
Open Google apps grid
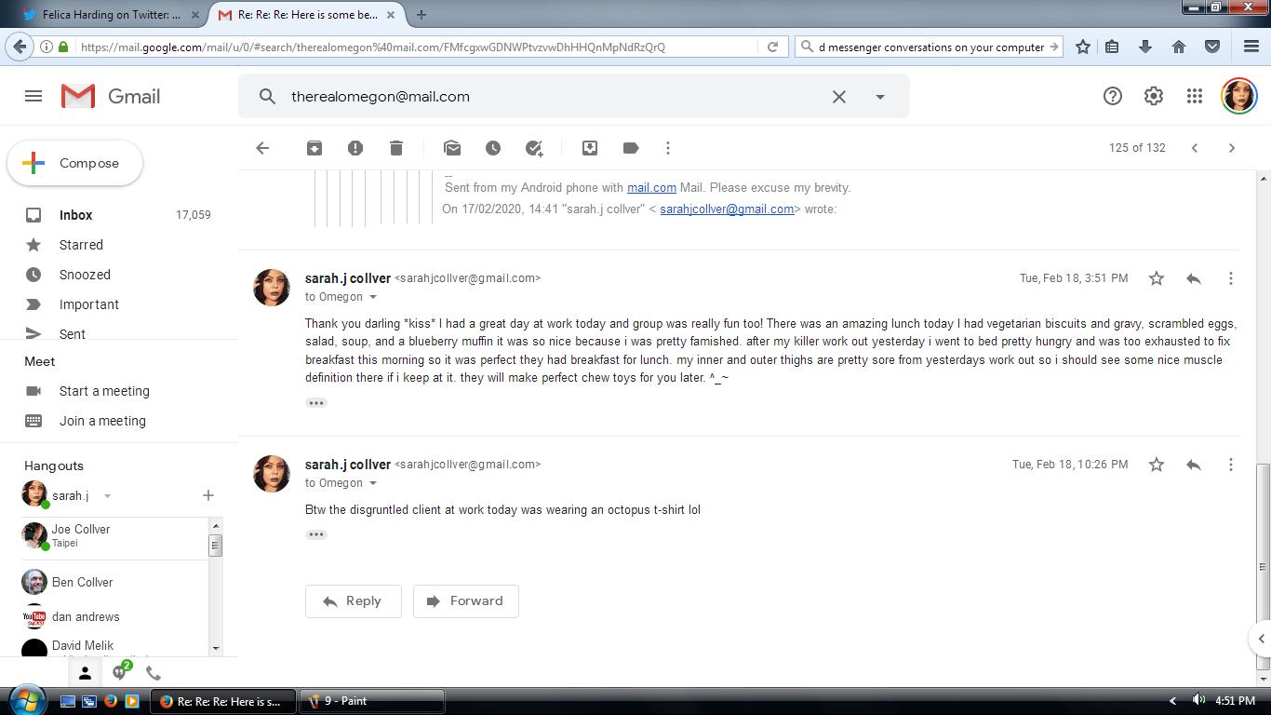pos(1195,96)
